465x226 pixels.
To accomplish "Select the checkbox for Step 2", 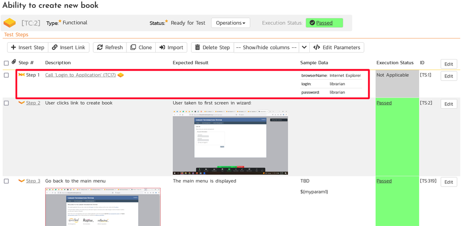I will (x=6, y=103).
